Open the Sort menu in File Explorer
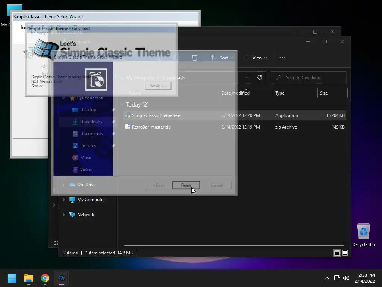This screenshot has height=287, width=382. click(222, 58)
